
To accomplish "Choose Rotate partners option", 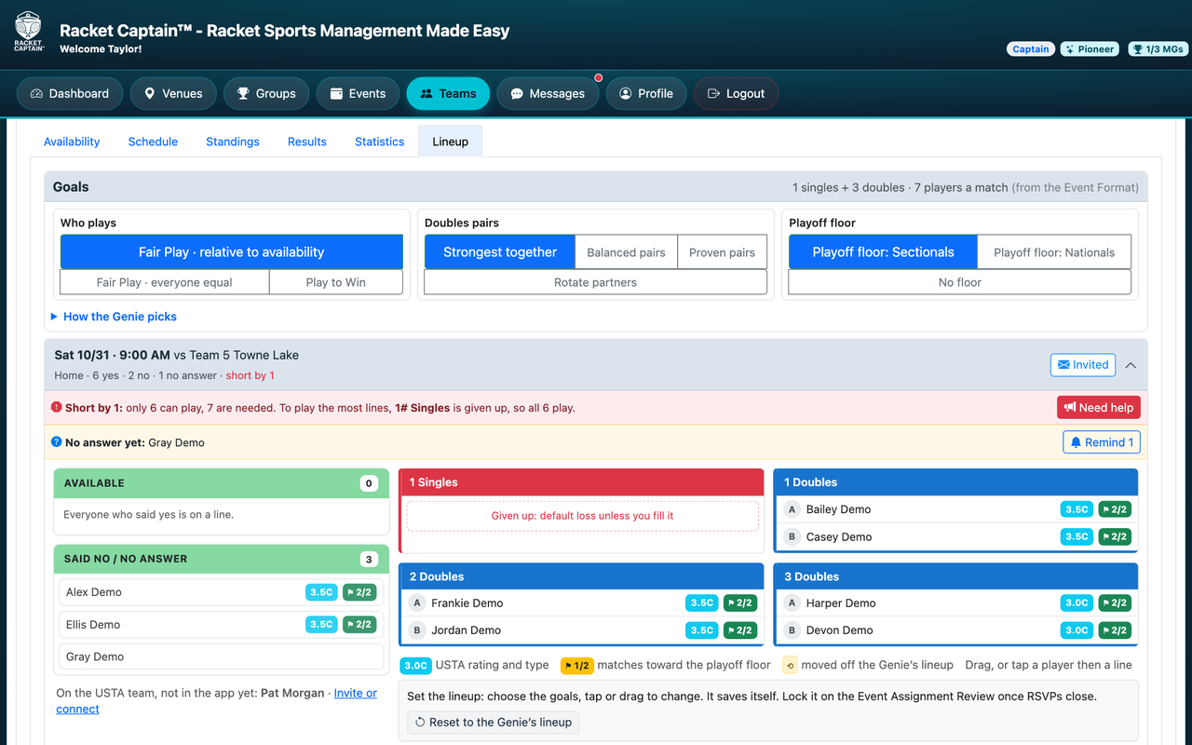I will point(596,282).
